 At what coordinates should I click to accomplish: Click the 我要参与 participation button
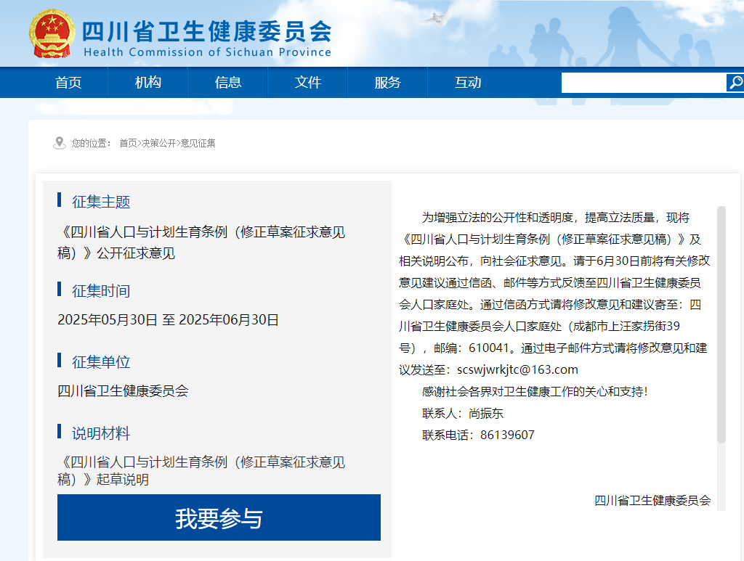[219, 517]
